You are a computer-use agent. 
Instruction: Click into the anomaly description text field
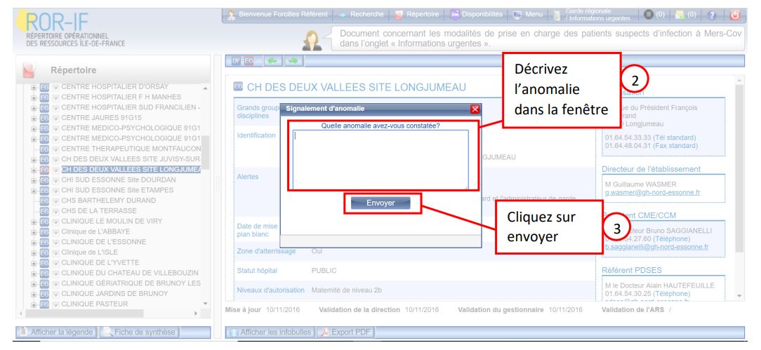(380, 158)
